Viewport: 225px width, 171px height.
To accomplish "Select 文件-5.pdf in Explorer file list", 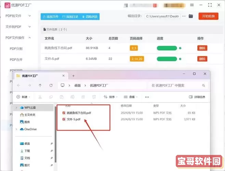I will (71, 119).
